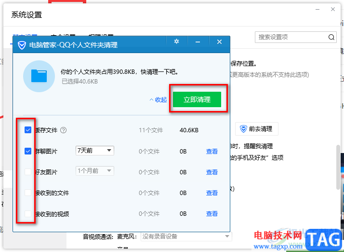This screenshot has height=252, width=344.
Task: Click the 群聊图片 label
Action: pyautogui.click(x=46, y=151)
